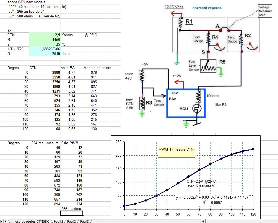Select the measure cell 894
The image size is (278, 223).
[x=45, y=204]
